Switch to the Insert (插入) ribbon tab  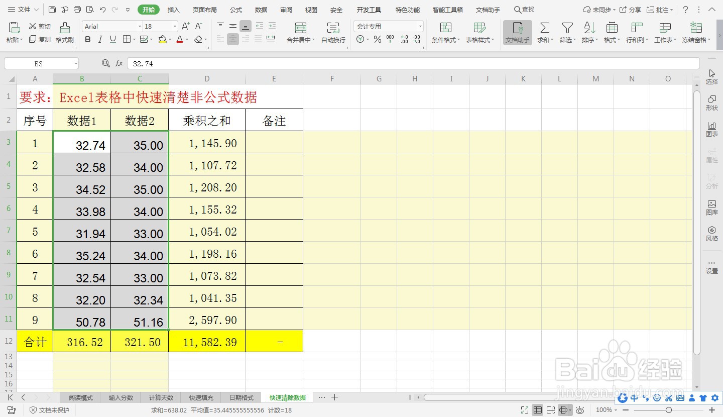(x=173, y=10)
